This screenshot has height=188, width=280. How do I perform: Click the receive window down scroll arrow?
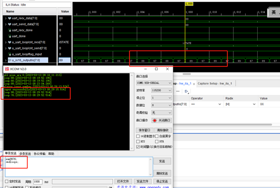132,148
